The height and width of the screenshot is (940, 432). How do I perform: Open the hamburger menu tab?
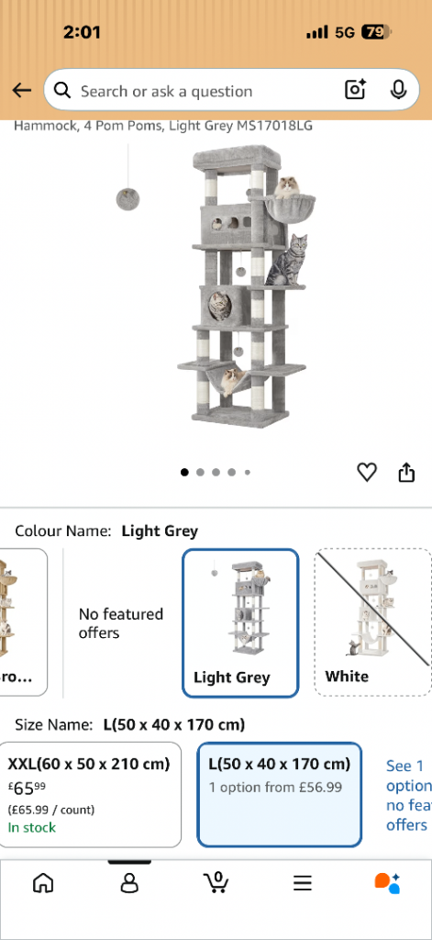coord(303,882)
